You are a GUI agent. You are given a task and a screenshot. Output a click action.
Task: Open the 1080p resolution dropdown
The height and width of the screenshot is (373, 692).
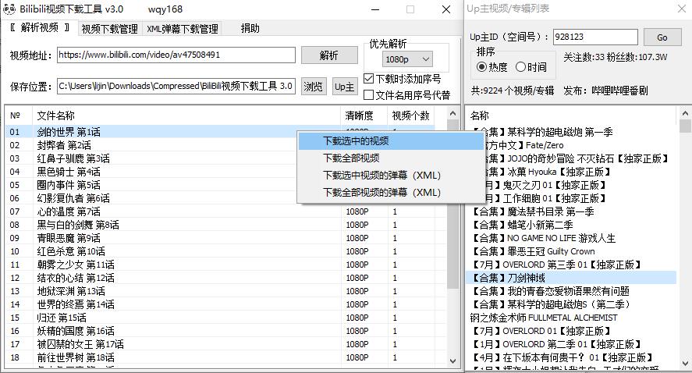tap(407, 59)
